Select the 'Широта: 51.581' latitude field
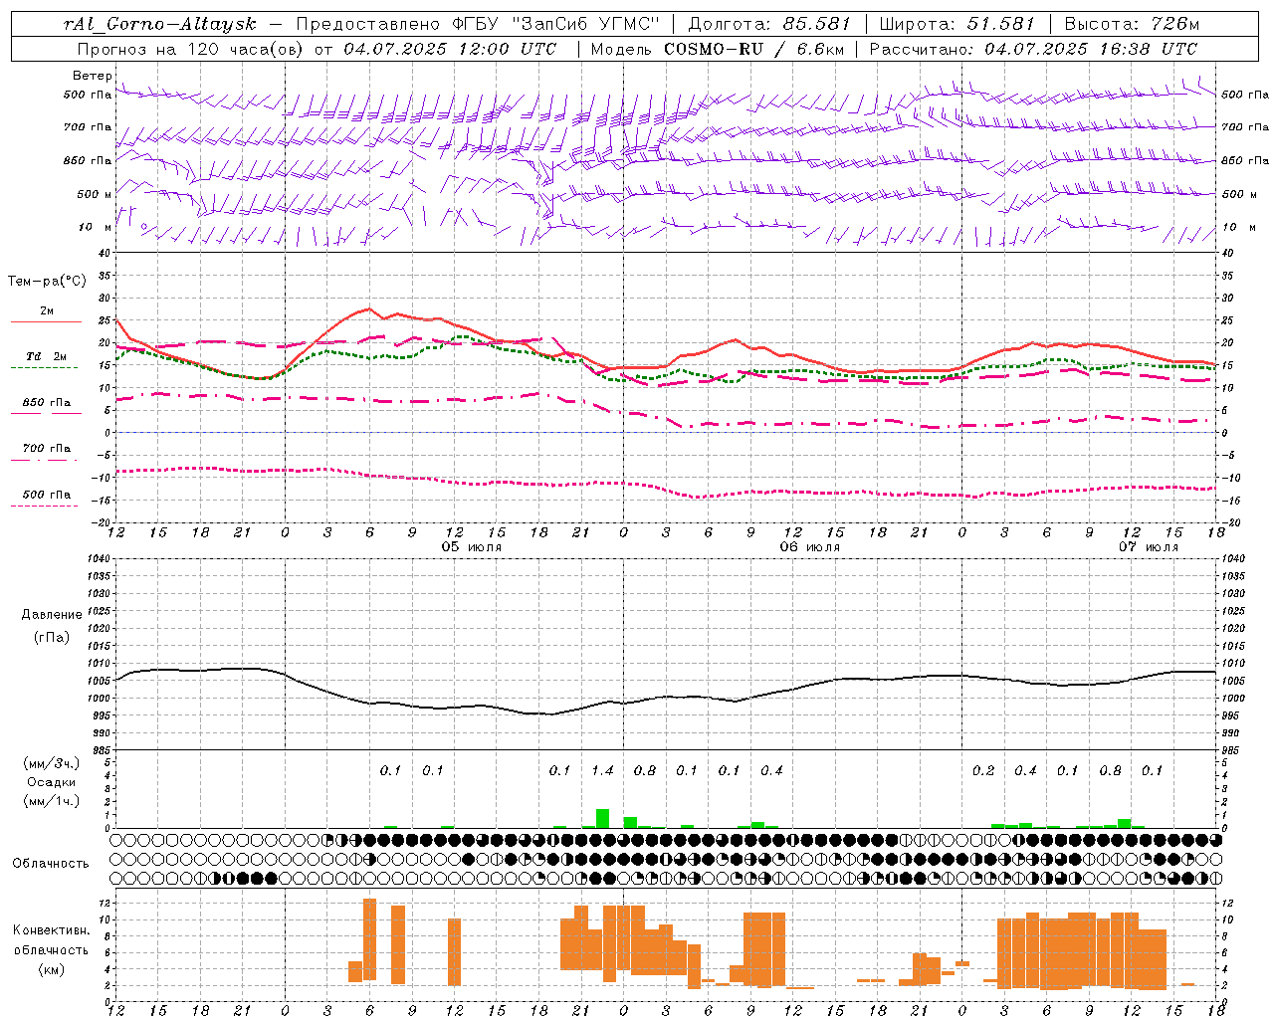1274x1019 pixels. point(956,24)
